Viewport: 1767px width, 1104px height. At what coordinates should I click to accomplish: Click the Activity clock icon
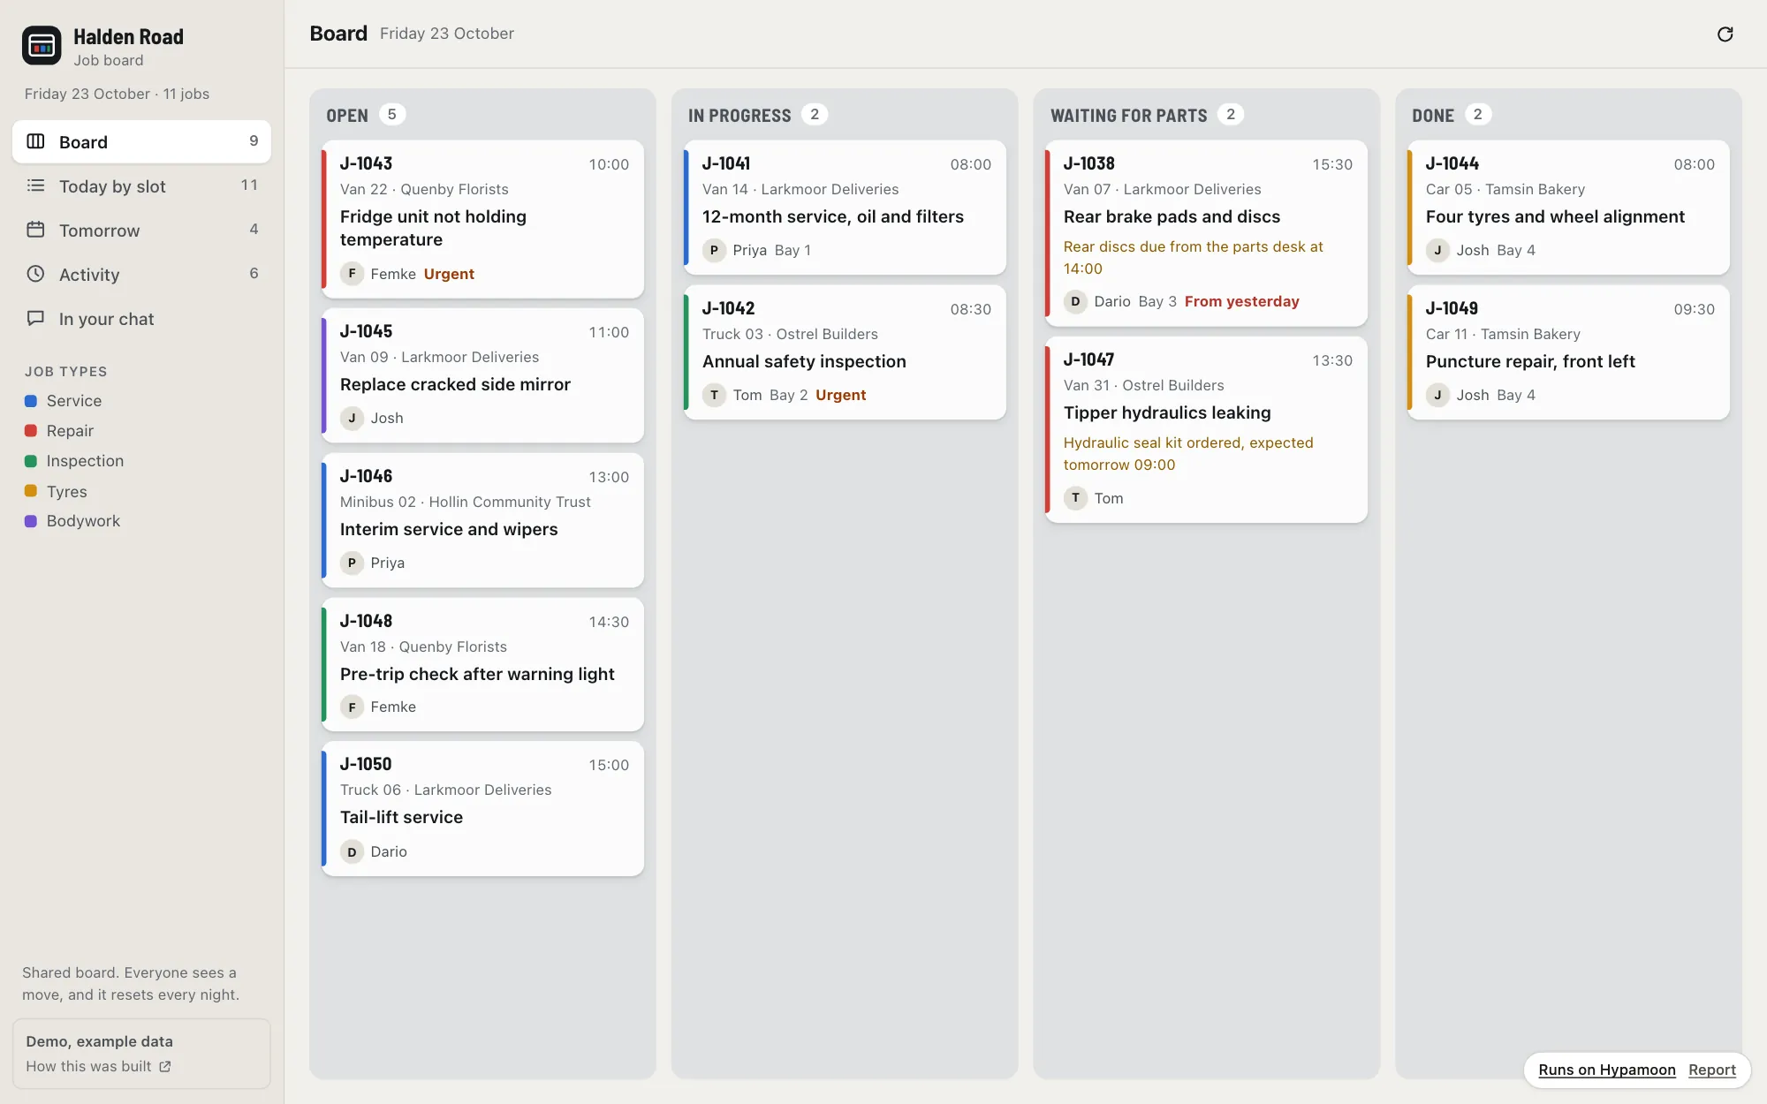(x=35, y=274)
